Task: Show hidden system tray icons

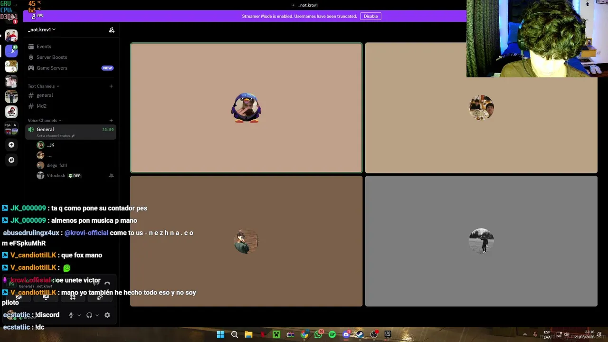Action: click(525, 334)
